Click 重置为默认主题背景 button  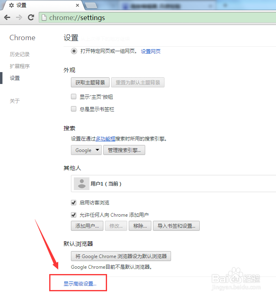point(138,82)
